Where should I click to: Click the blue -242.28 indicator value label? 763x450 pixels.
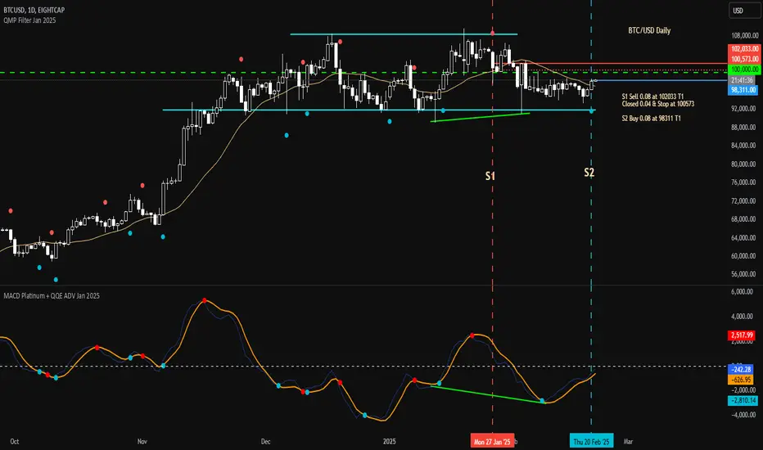pos(741,370)
